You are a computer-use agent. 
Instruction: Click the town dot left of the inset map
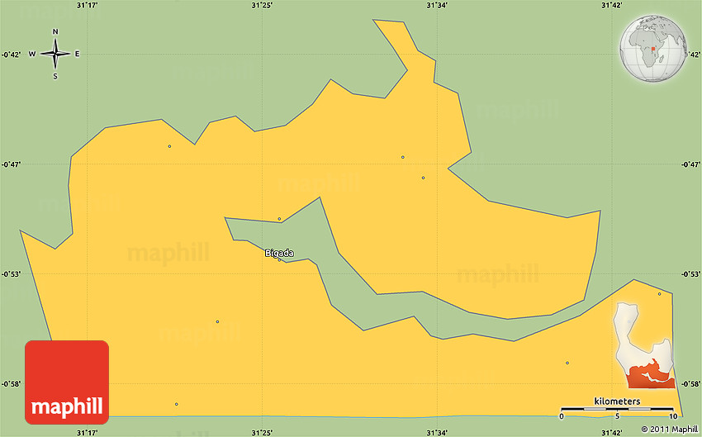(x=567, y=363)
